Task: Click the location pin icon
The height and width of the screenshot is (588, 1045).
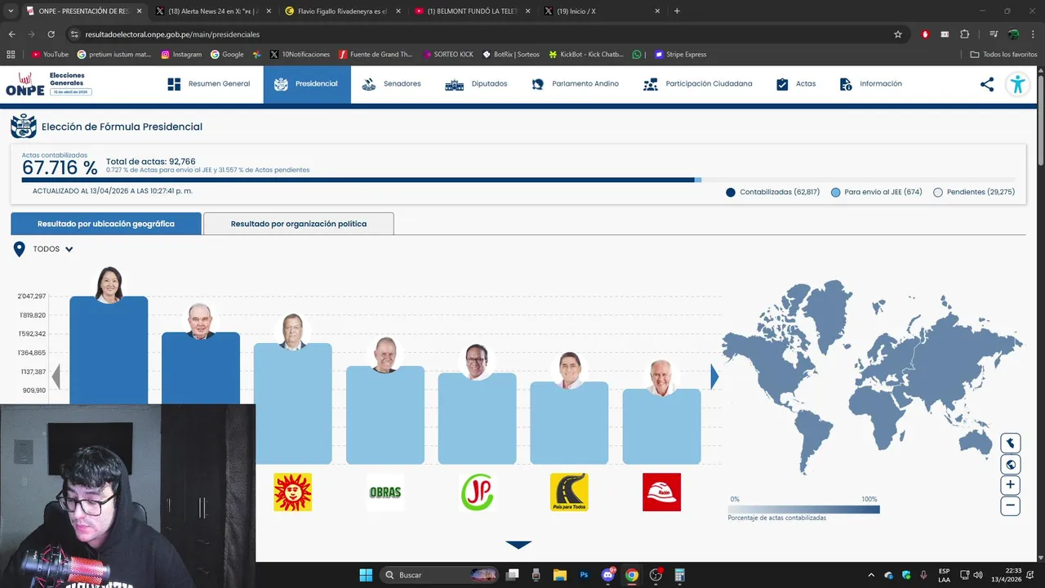Action: 20,249
